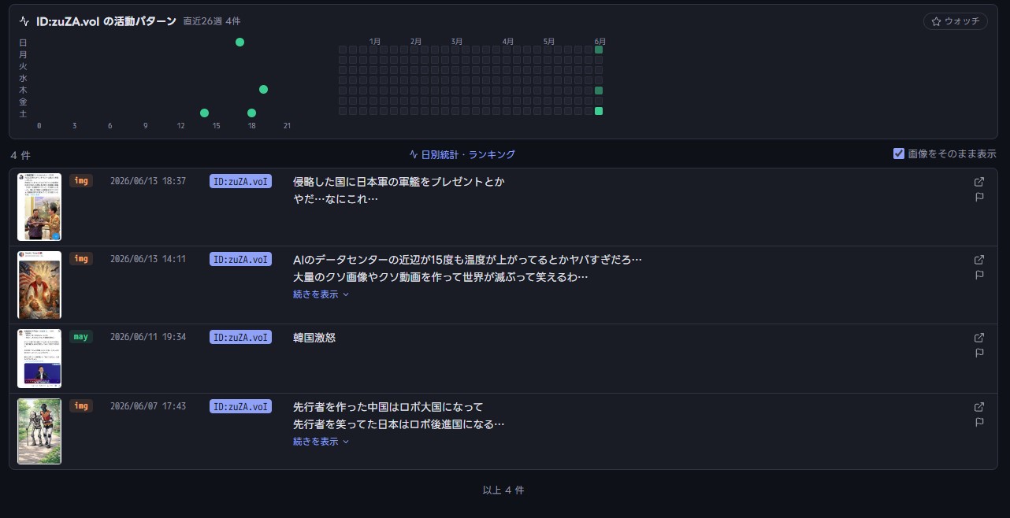Flag the ロボ大国 post from 06/07
1010x518 pixels.
979,423
